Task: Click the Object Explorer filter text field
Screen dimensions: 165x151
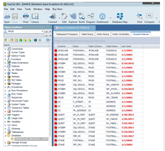Action: point(24,35)
